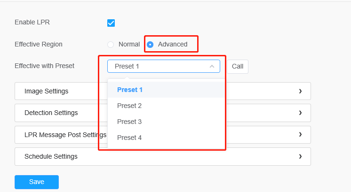Click the chevron arrow in the Preset combo box

click(x=212, y=66)
